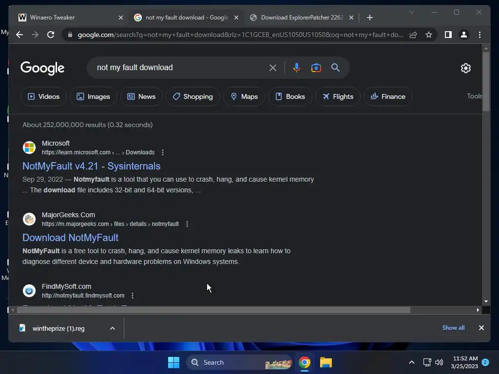Filter results by Finance

(x=388, y=96)
